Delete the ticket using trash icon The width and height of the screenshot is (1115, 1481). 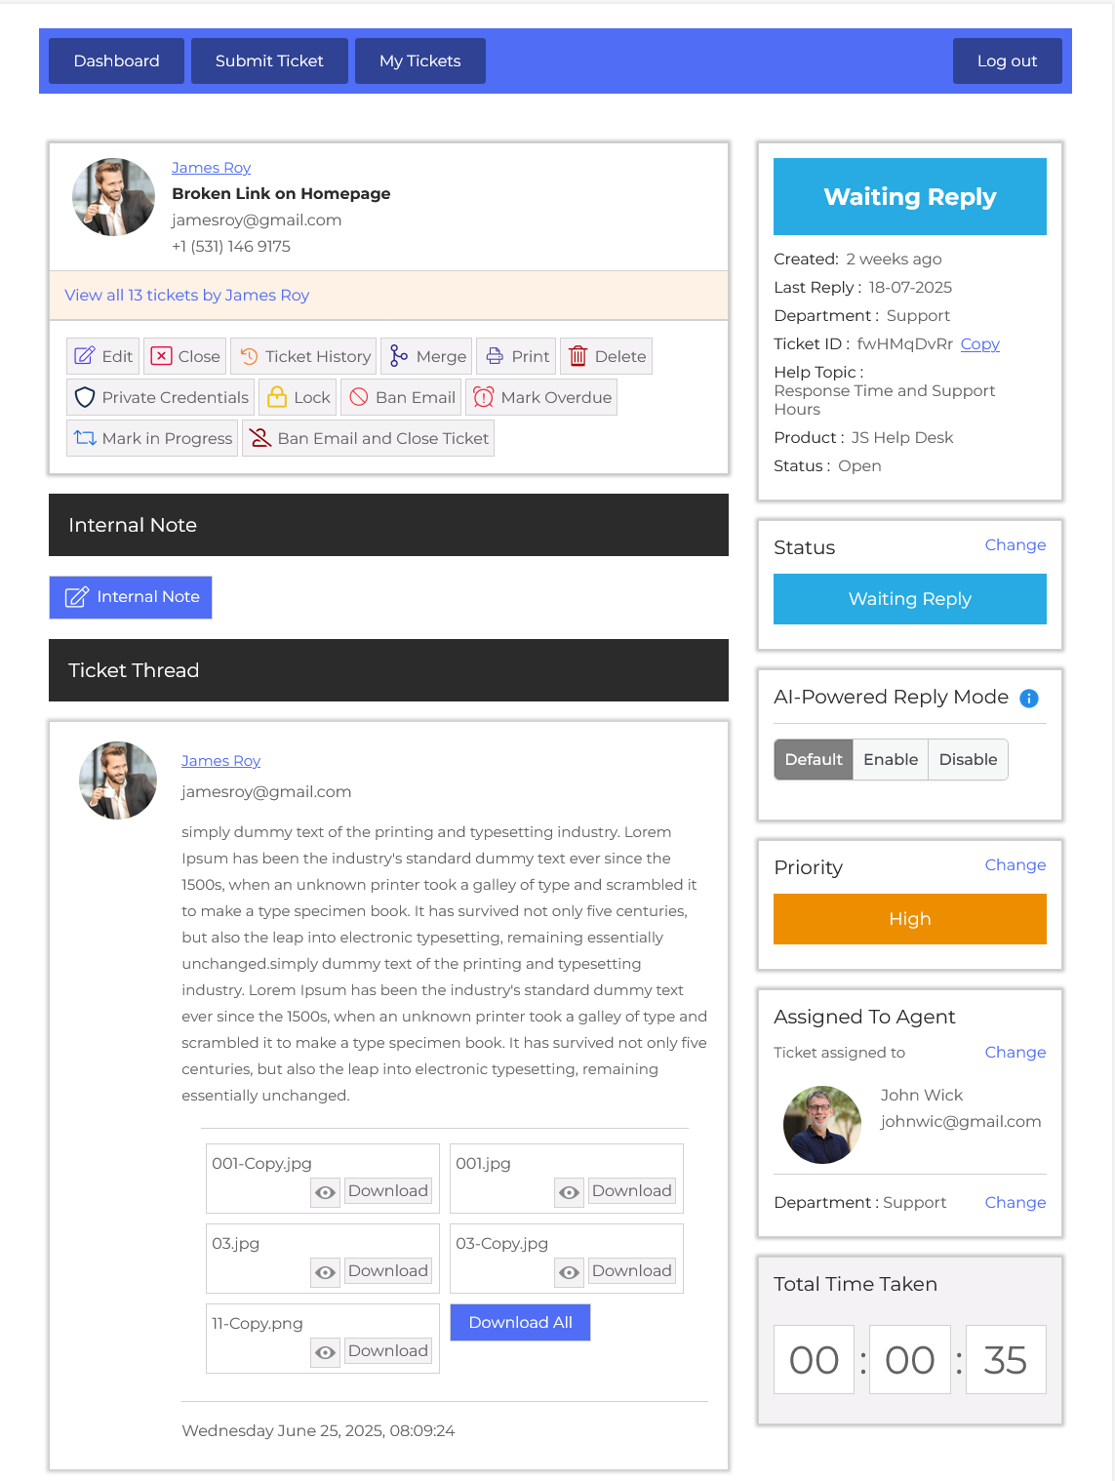(578, 356)
